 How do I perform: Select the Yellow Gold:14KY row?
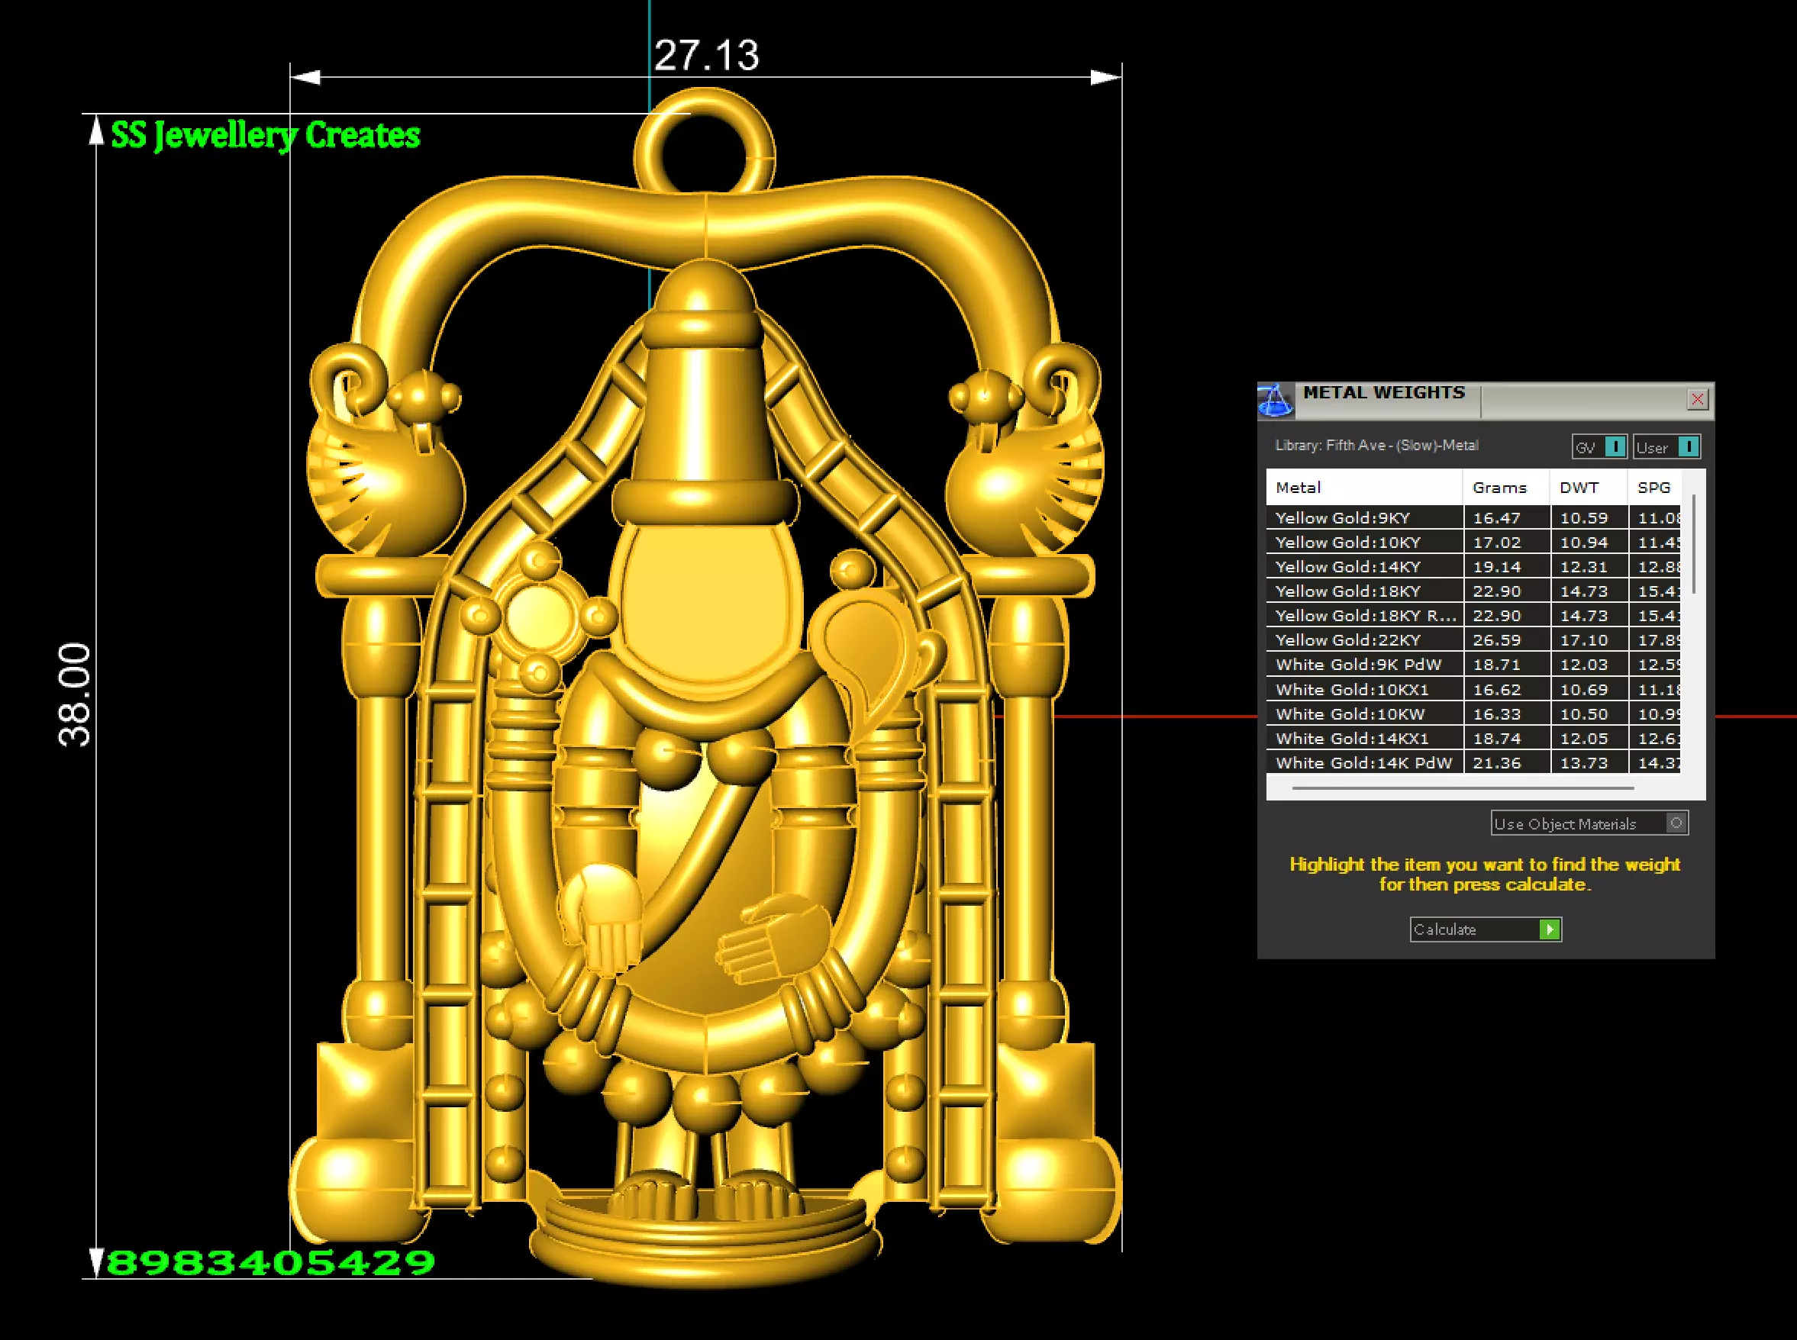pos(1473,566)
